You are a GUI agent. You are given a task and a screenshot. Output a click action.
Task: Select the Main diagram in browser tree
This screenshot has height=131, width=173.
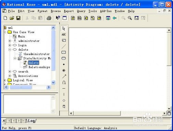(x=22, y=37)
